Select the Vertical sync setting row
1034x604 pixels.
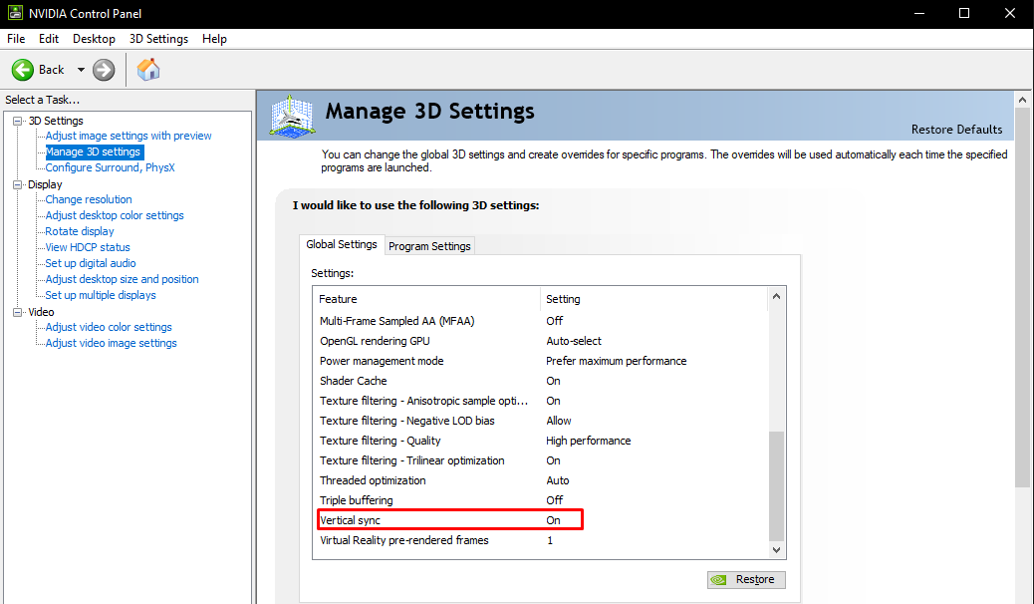coord(448,520)
